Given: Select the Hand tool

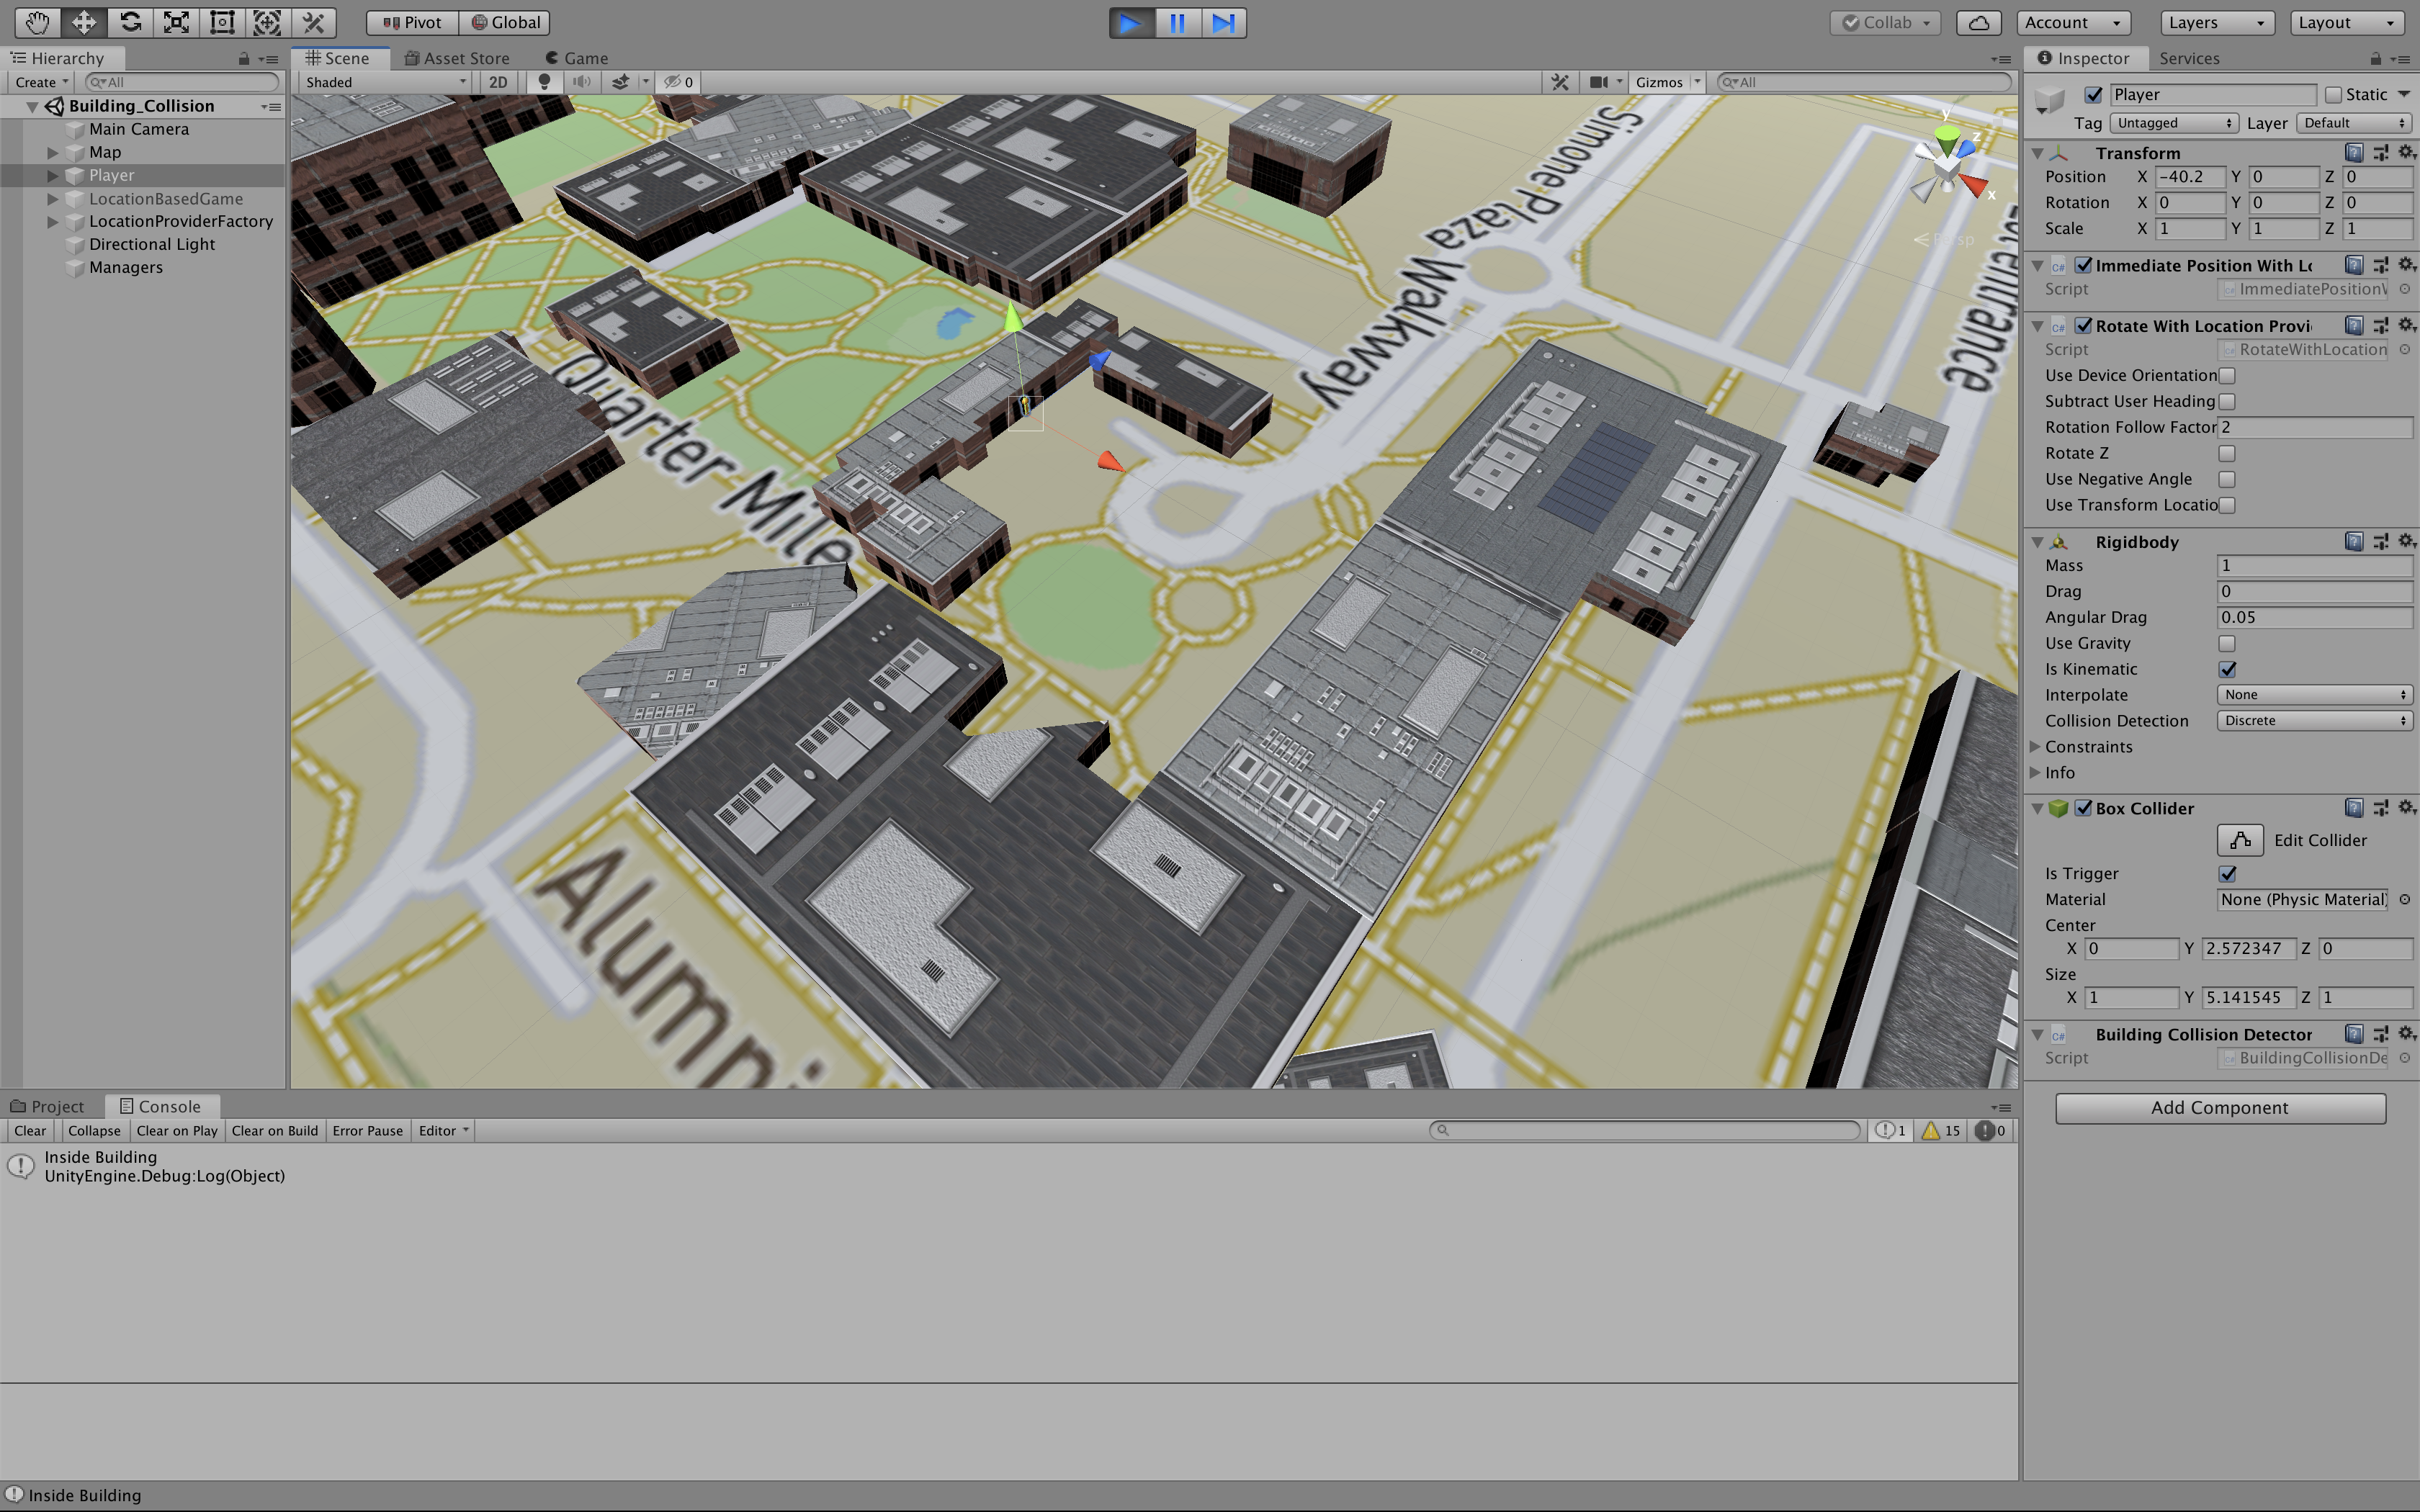Looking at the screenshot, I should pos(37,22).
